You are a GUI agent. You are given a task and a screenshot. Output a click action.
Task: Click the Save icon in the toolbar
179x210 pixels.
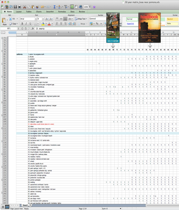coord(15,7)
